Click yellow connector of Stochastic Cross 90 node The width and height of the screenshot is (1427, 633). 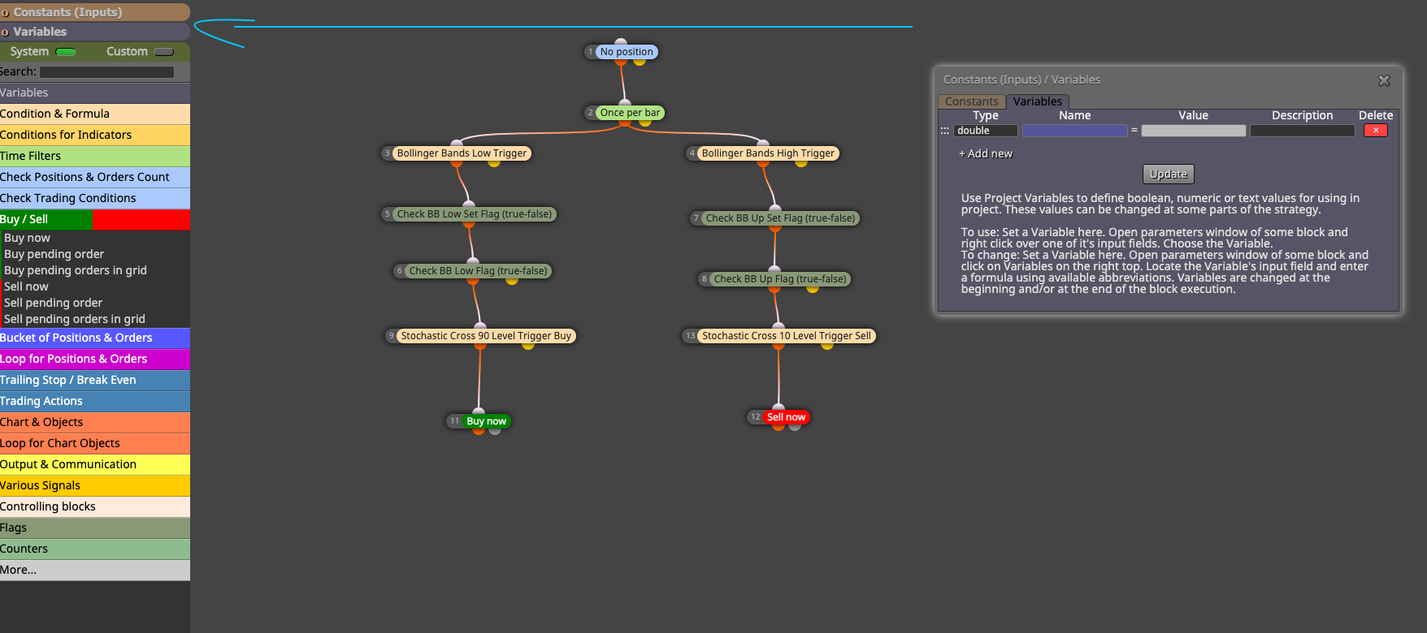(x=528, y=345)
